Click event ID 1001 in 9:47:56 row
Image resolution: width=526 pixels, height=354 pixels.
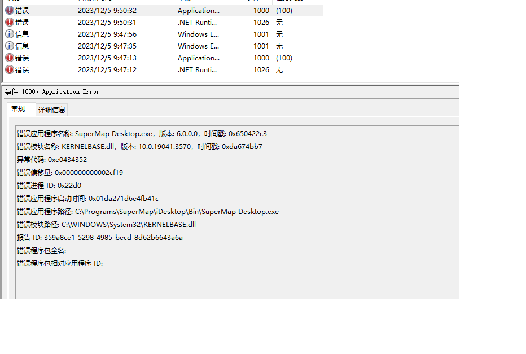261,34
